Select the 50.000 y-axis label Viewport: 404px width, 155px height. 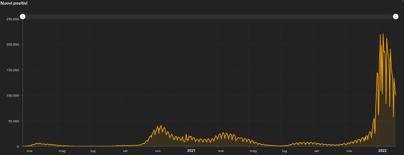[x=13, y=121]
